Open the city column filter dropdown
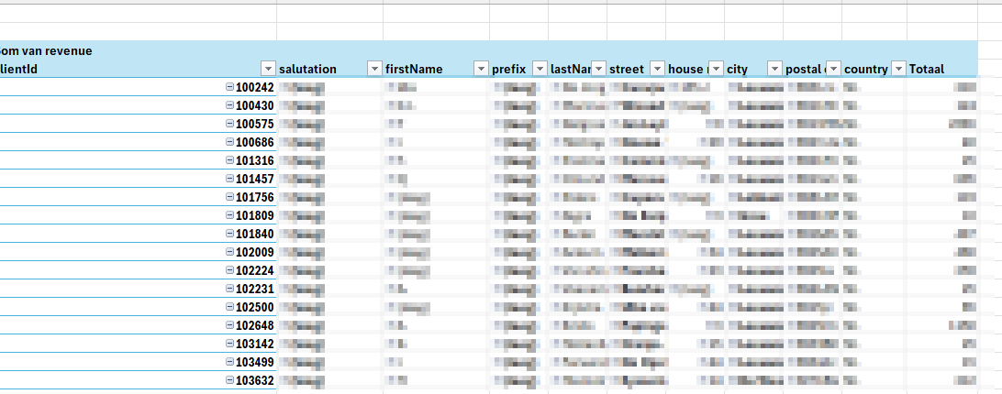This screenshot has width=1002, height=394. click(x=774, y=69)
